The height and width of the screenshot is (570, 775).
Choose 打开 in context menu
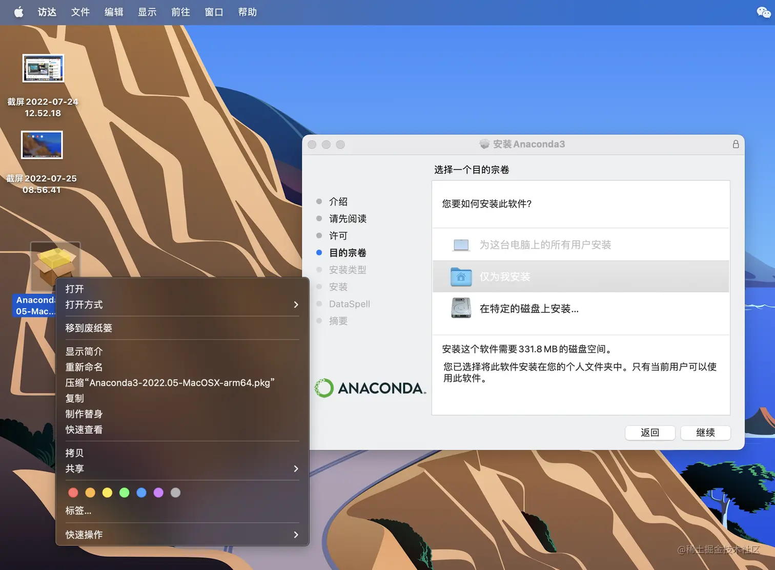[182, 289]
